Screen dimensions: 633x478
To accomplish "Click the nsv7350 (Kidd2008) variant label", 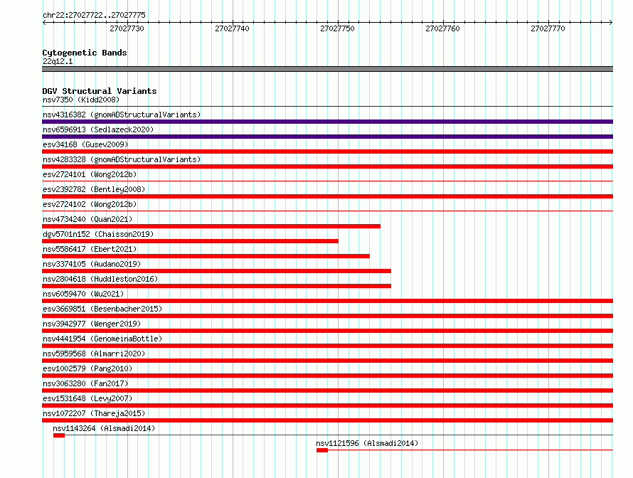I will pyautogui.click(x=81, y=100).
